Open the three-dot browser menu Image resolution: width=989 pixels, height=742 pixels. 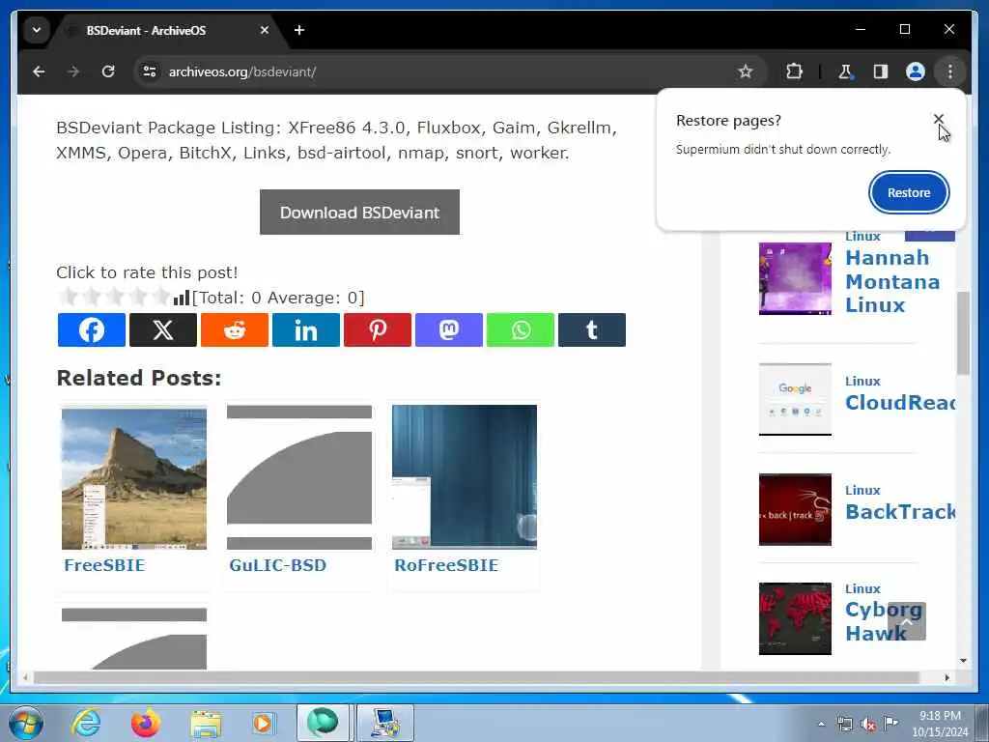pyautogui.click(x=950, y=71)
